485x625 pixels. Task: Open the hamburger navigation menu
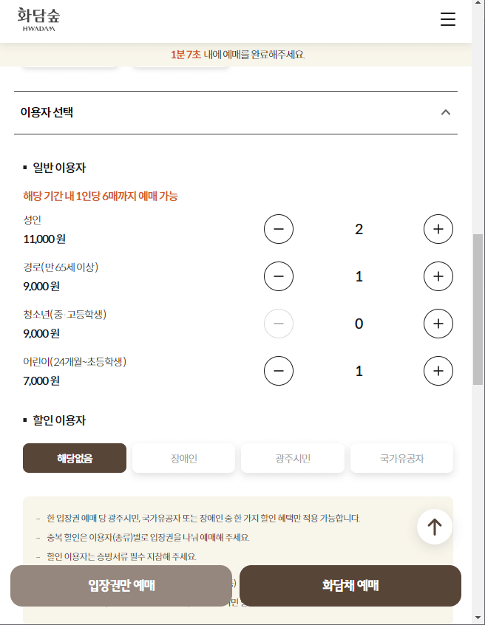[448, 20]
